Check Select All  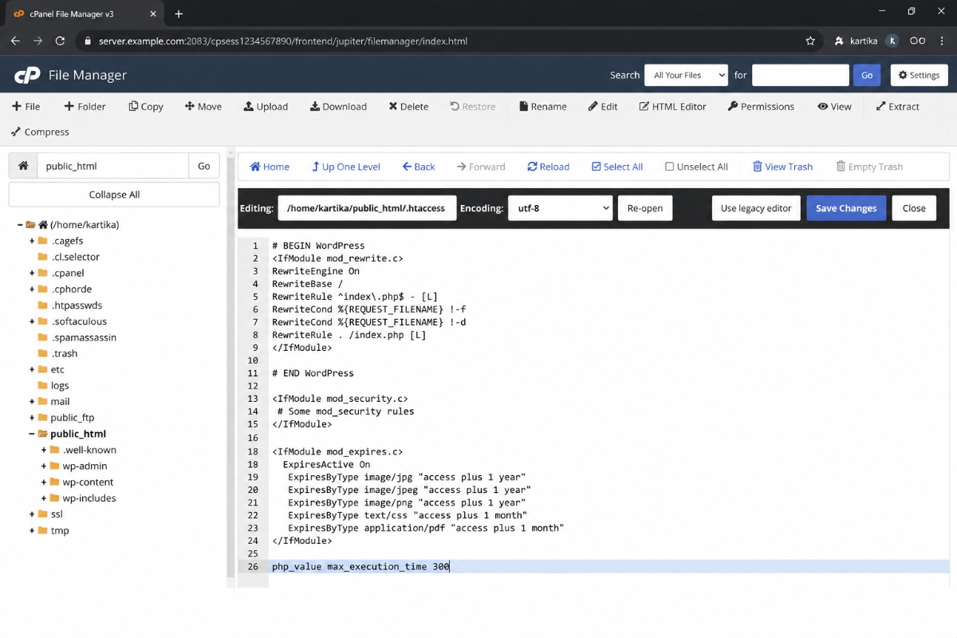tap(617, 167)
